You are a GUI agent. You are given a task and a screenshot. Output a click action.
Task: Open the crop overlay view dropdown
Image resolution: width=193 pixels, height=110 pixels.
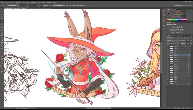[59, 6]
